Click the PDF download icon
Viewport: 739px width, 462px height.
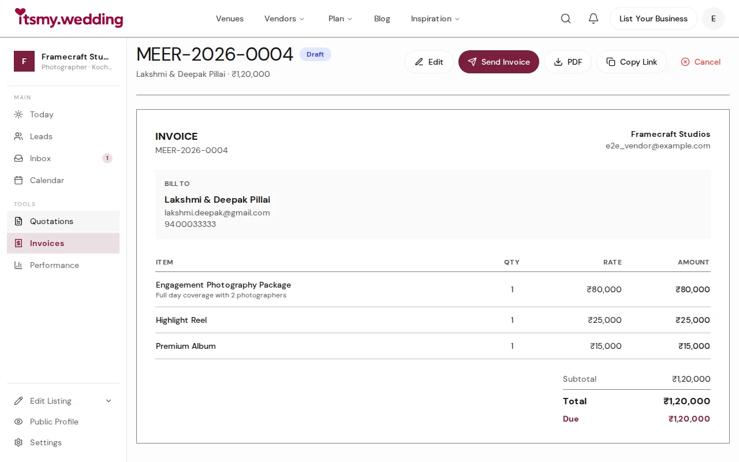click(x=558, y=62)
